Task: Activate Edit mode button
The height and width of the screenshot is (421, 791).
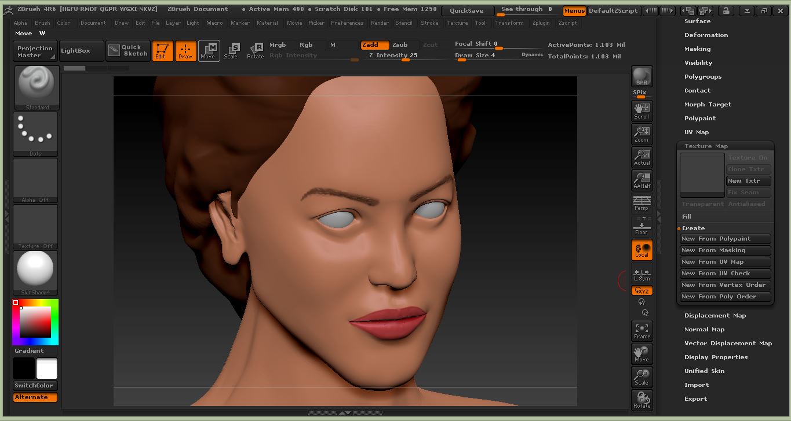Action: (163, 51)
